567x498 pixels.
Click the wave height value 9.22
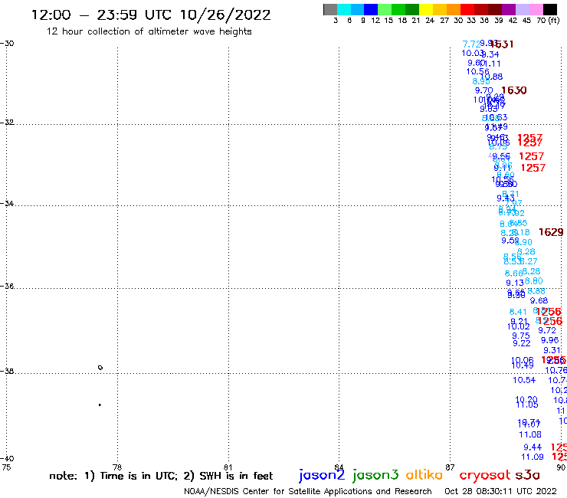point(522,343)
